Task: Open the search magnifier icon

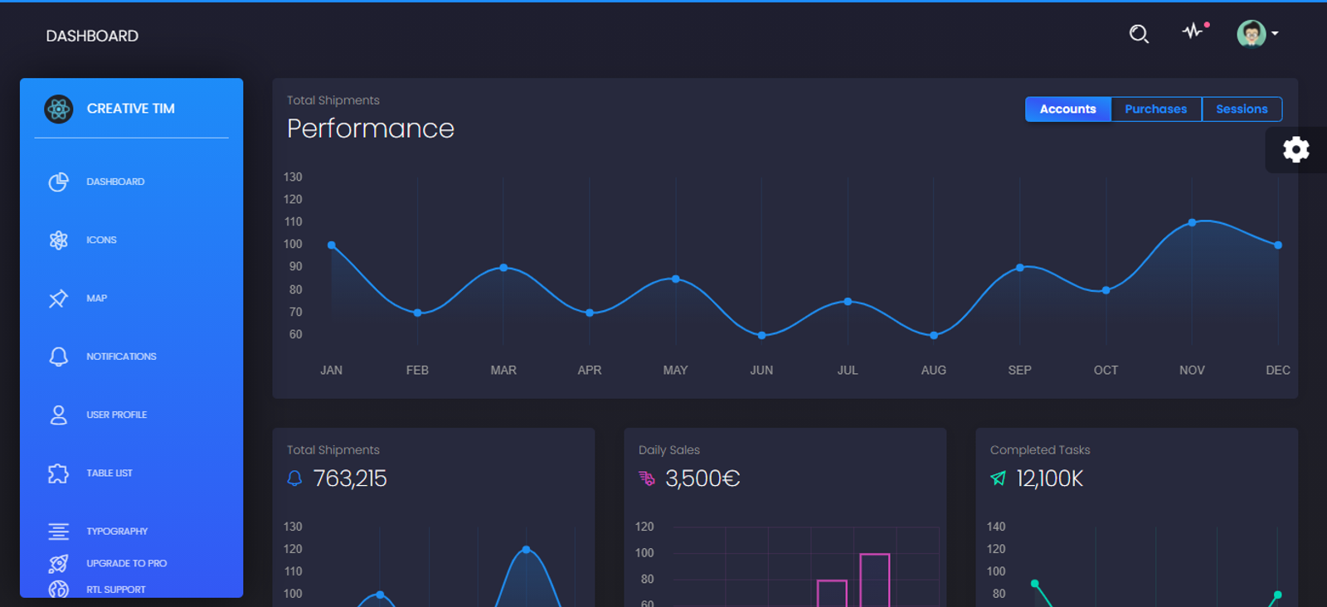Action: pos(1139,34)
